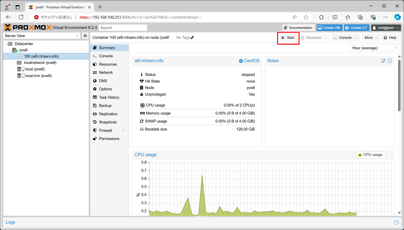Open the Create CT dialog
404x230 pixels.
[x=356, y=28]
